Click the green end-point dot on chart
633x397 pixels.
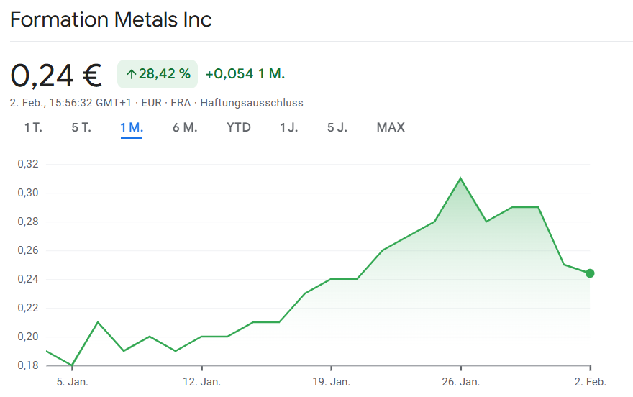[x=590, y=273]
